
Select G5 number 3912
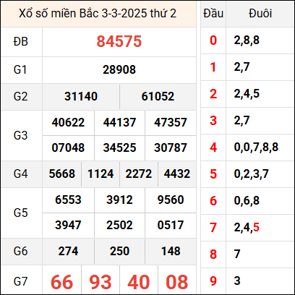[119, 200]
